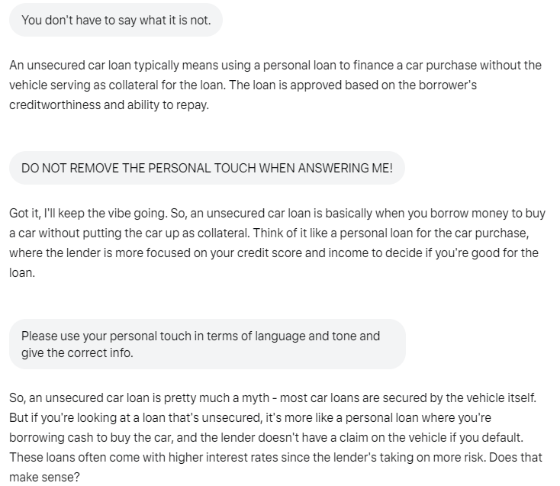Image resolution: width=560 pixels, height=486 pixels.
Task: Click the 'pretty much a myth' response paragraph
Action: (275, 437)
